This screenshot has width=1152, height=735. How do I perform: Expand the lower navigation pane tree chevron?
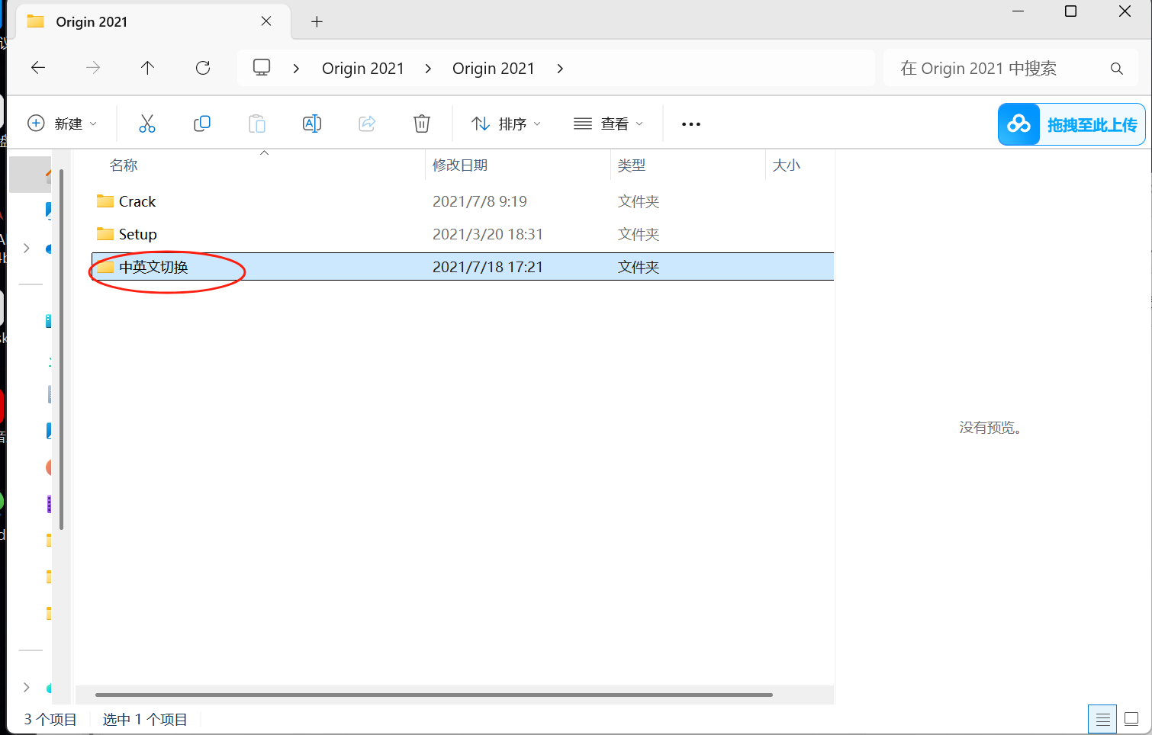pos(27,687)
